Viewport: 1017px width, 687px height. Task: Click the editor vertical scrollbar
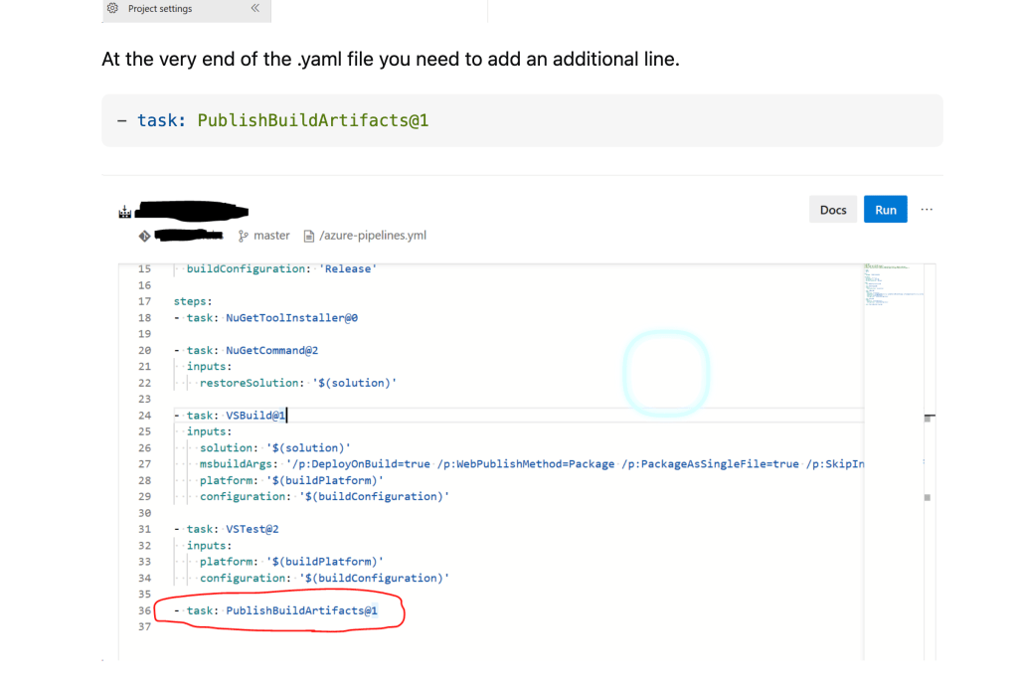coord(930,460)
